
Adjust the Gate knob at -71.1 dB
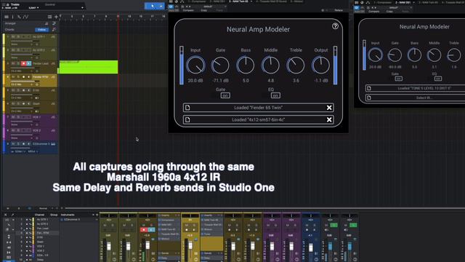pos(220,65)
